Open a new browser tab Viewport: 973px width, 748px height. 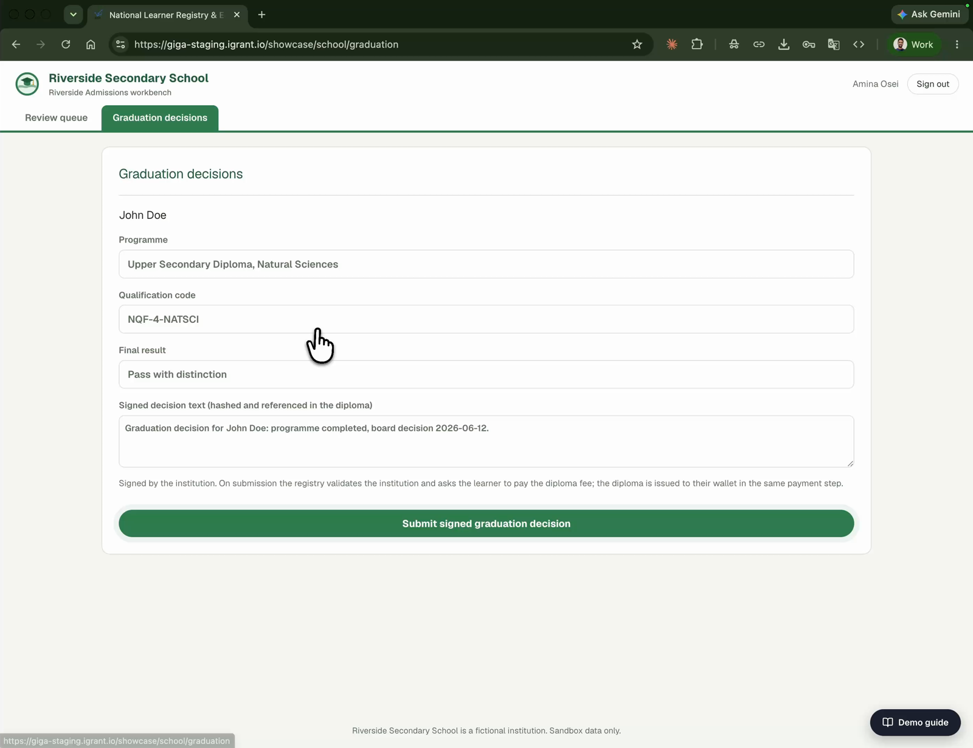(262, 15)
